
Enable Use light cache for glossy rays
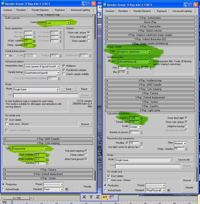pos(141,147)
